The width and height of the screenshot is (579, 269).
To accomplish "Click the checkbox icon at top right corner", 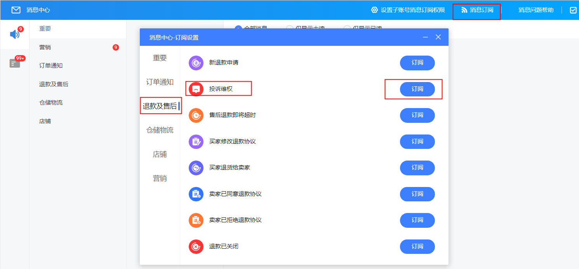I will point(573,10).
